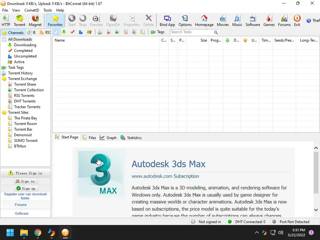Click the Tags button in filter bar
Screen dimensions: 320x240
pos(157,32)
